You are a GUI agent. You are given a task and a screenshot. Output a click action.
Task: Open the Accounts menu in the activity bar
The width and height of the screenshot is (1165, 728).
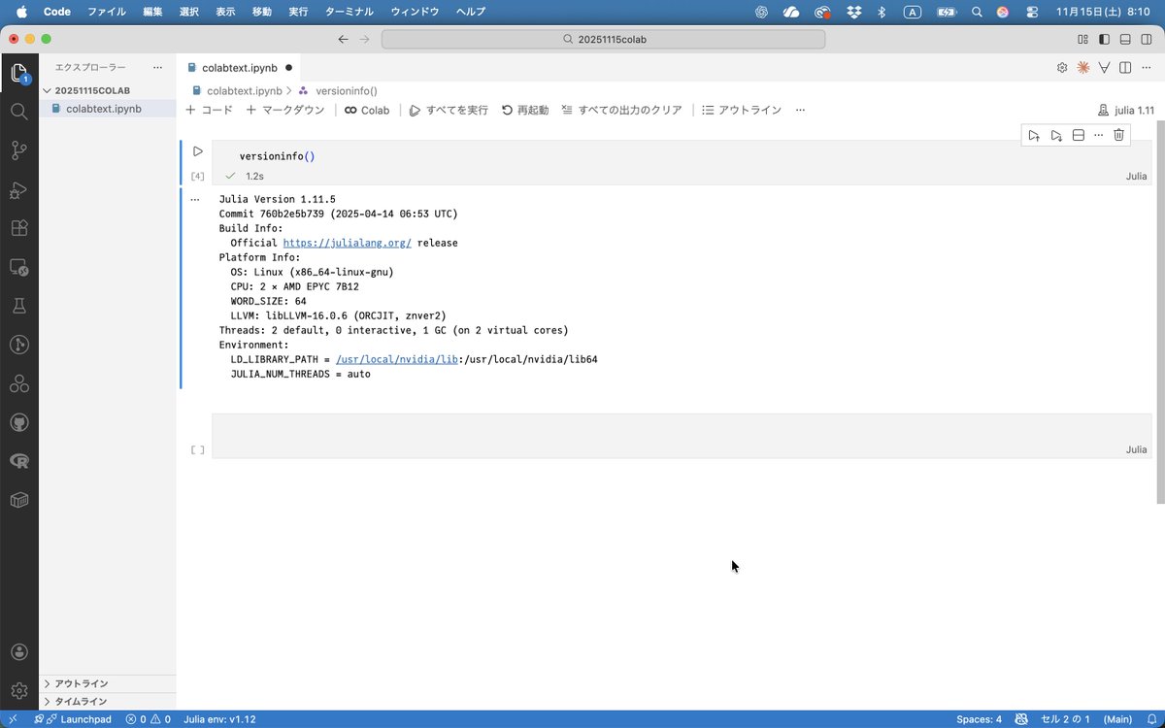(18, 651)
